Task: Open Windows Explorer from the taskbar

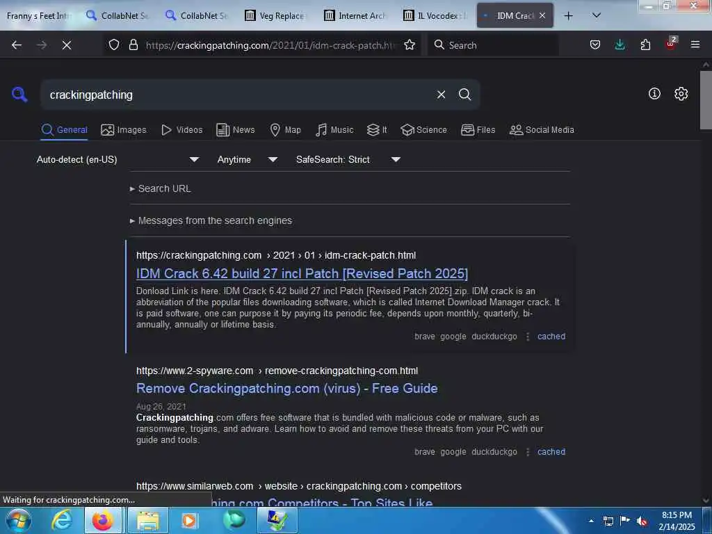Action: 148,520
